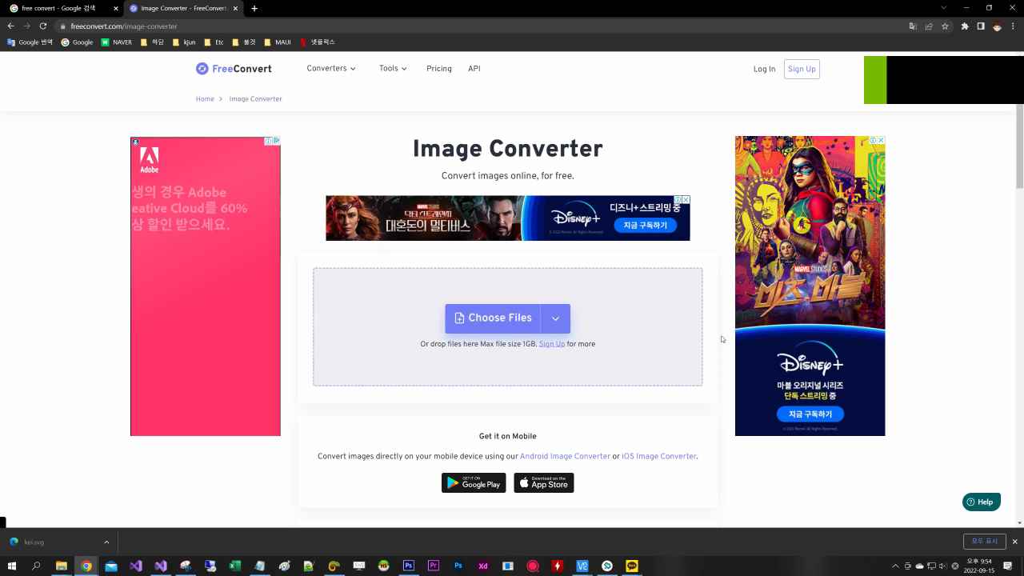
Task: Open the Etc bookmarks folder
Action: tap(214, 42)
